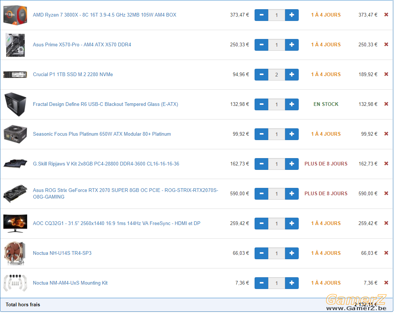Increase quantity of Noctua NM-AM4-UxS Mounting Kit

pos(292,283)
